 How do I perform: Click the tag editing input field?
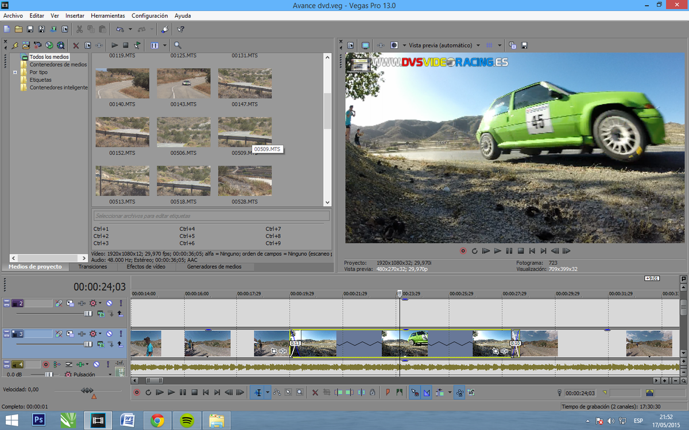click(x=211, y=216)
